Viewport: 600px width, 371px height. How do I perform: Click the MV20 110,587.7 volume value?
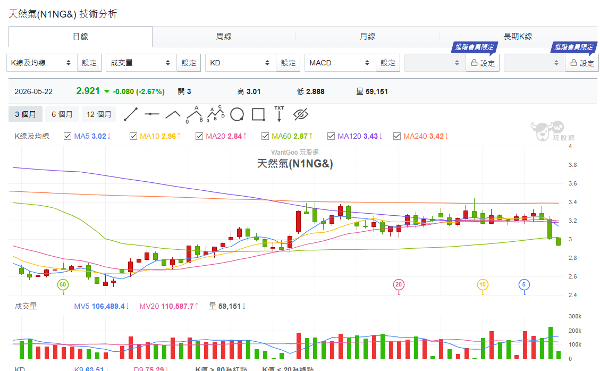tap(169, 306)
